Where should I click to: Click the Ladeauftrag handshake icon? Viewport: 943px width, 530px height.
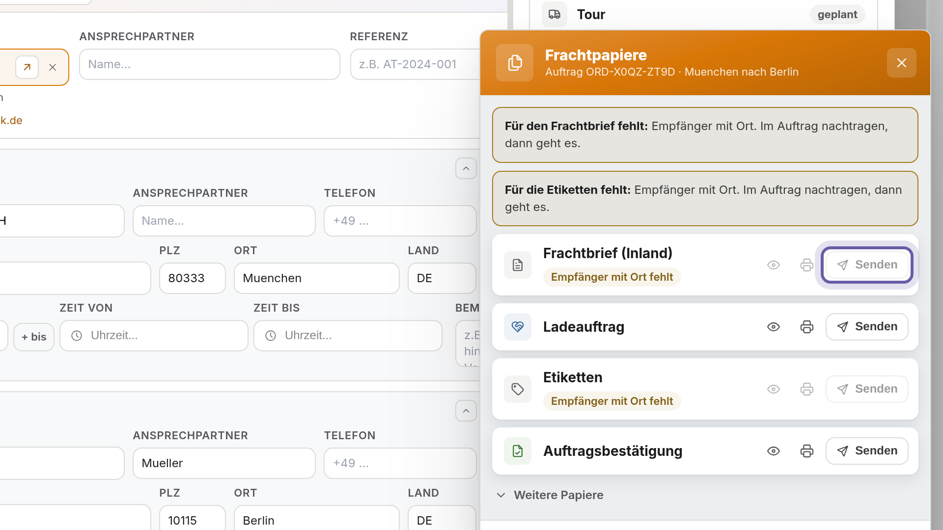coord(518,327)
